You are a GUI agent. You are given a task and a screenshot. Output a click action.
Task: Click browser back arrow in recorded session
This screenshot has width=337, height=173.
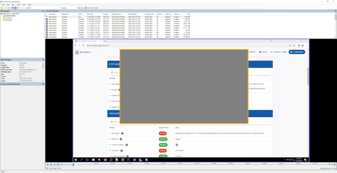(75, 46)
